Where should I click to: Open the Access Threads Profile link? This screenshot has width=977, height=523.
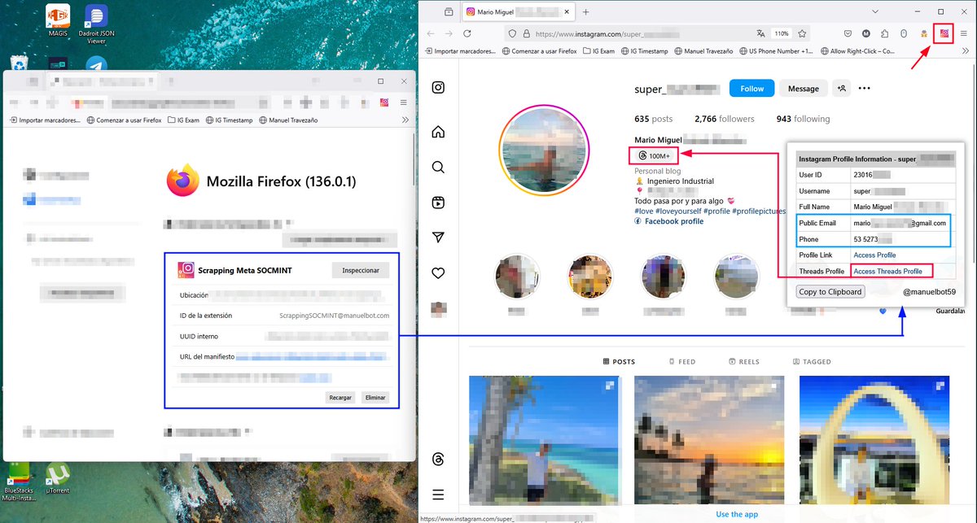pos(887,272)
